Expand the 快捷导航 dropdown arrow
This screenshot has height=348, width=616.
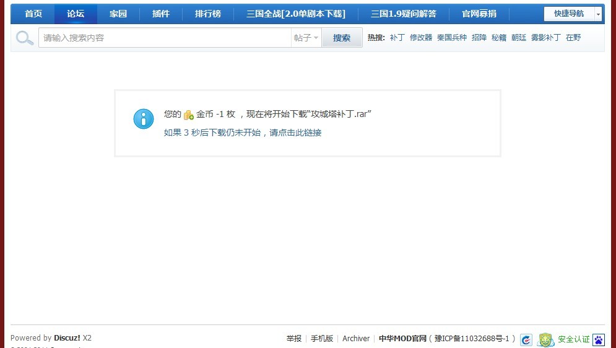pyautogui.click(x=598, y=14)
